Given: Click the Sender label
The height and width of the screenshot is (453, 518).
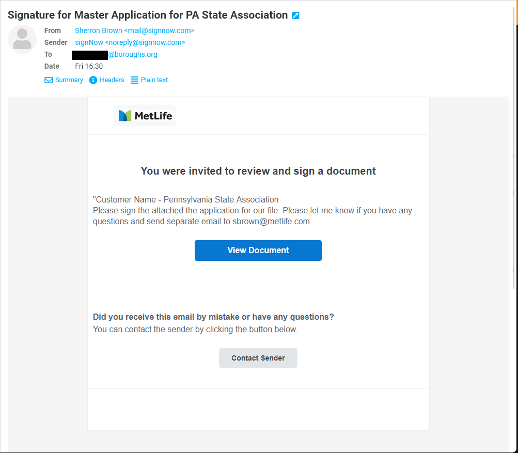Looking at the screenshot, I should pos(56,42).
